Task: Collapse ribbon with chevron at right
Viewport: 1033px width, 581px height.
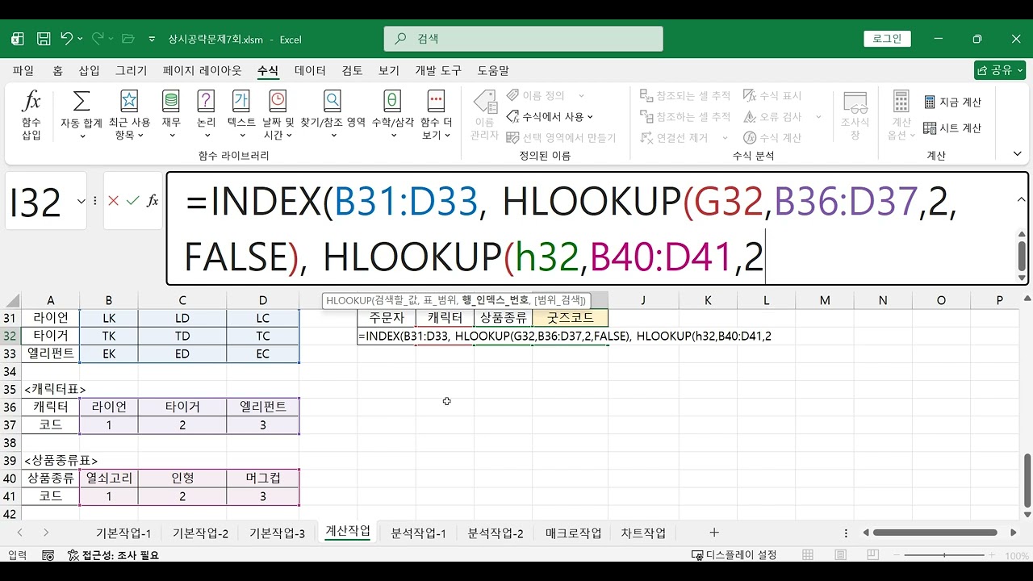Action: tap(1017, 154)
